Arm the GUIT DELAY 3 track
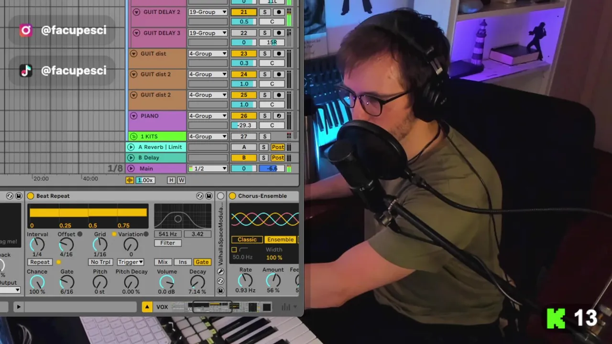 (x=279, y=33)
